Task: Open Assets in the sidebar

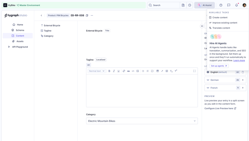Action: pos(18,41)
